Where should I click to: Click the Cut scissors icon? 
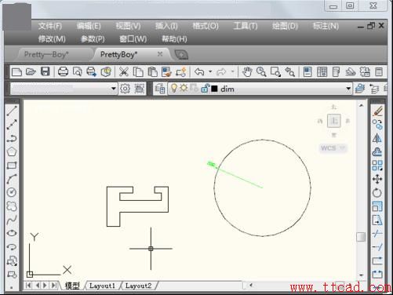(x=124, y=71)
